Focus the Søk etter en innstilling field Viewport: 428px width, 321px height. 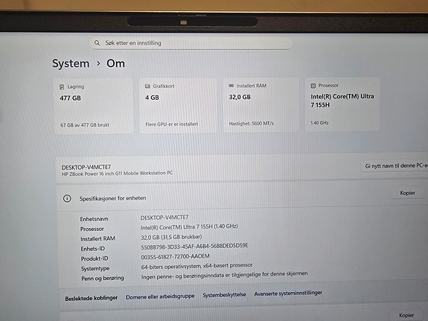[191, 43]
